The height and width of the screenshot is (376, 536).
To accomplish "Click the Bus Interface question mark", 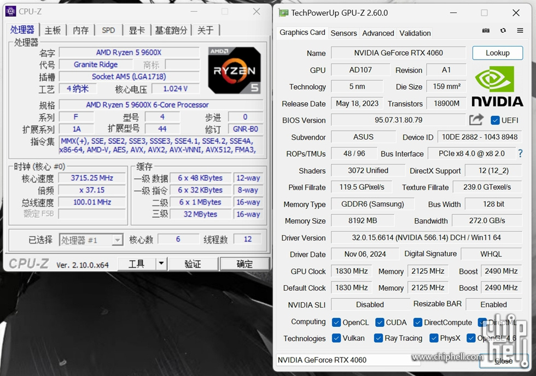I will (x=520, y=154).
